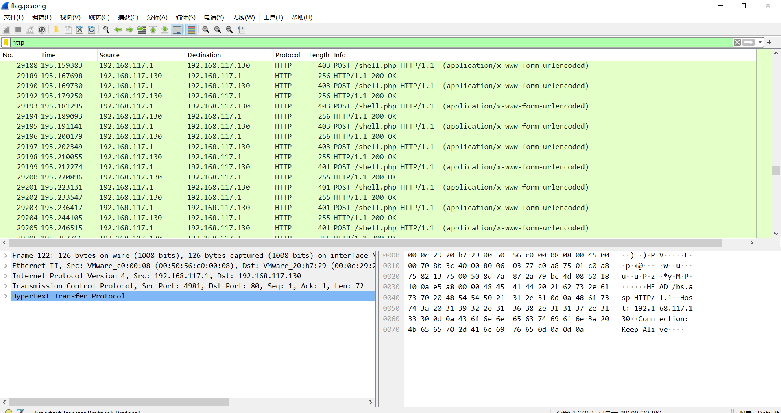Image resolution: width=781 pixels, height=413 pixels.
Task: Sort packets by Source column
Action: pos(141,55)
